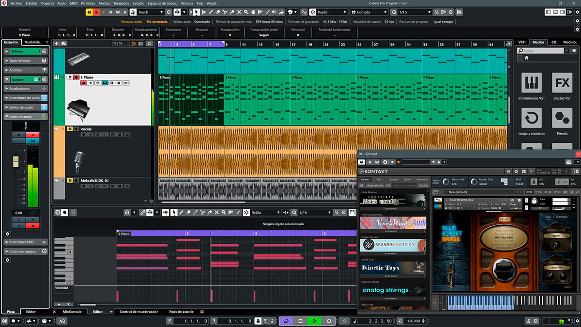Select the Kinetic Toys library in Kontakt
Viewport: 581px width, 327px height.
(393, 268)
